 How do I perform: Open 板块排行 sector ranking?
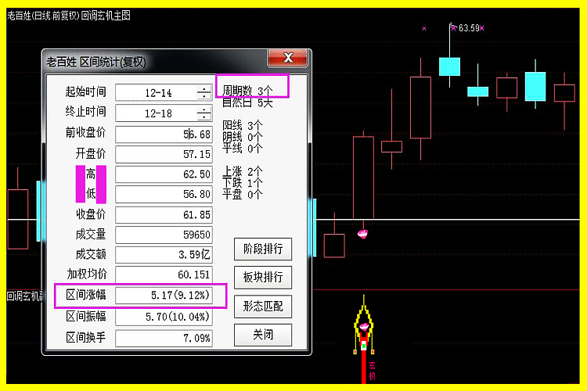[x=263, y=278]
